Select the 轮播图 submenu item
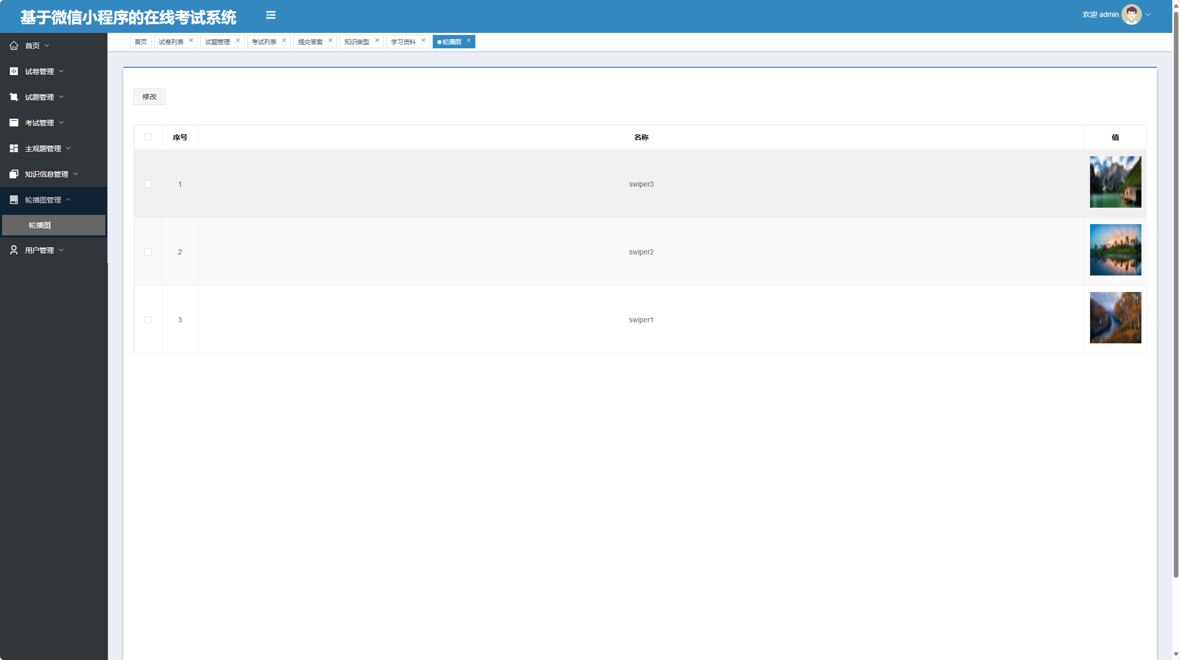 tap(40, 226)
